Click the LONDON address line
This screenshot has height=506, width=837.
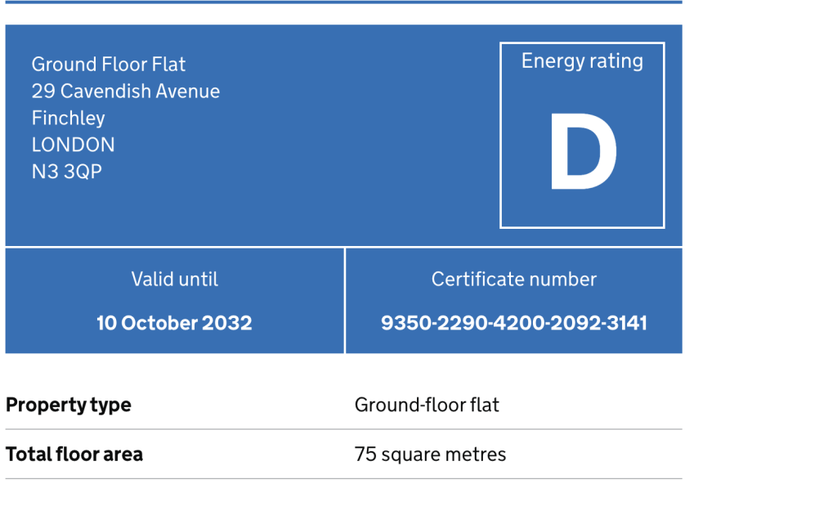tap(73, 145)
